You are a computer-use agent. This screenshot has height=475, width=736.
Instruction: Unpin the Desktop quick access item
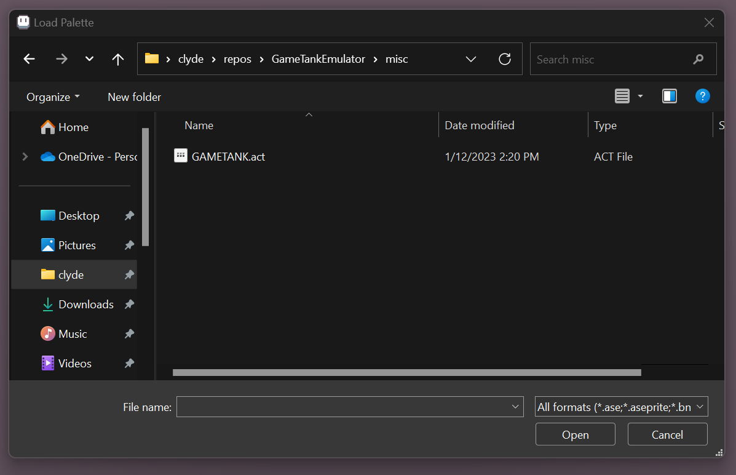[129, 216]
